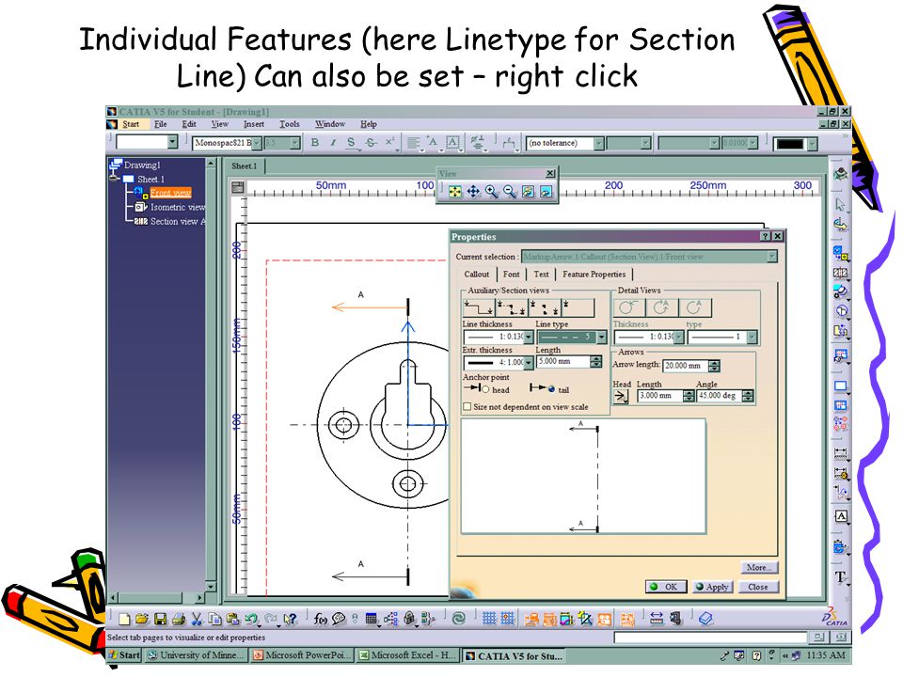Click the arrow Head style button
The height and width of the screenshot is (677, 903).
click(x=621, y=396)
